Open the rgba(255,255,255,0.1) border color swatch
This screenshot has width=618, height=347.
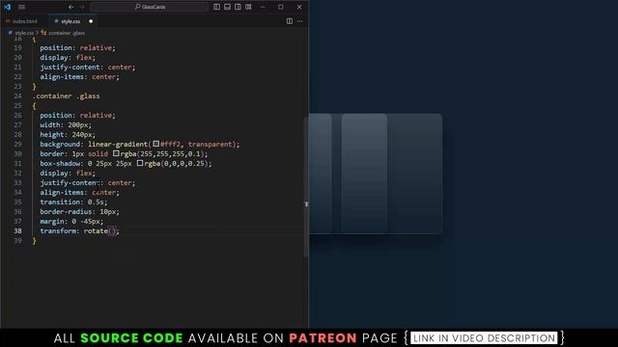(x=116, y=153)
